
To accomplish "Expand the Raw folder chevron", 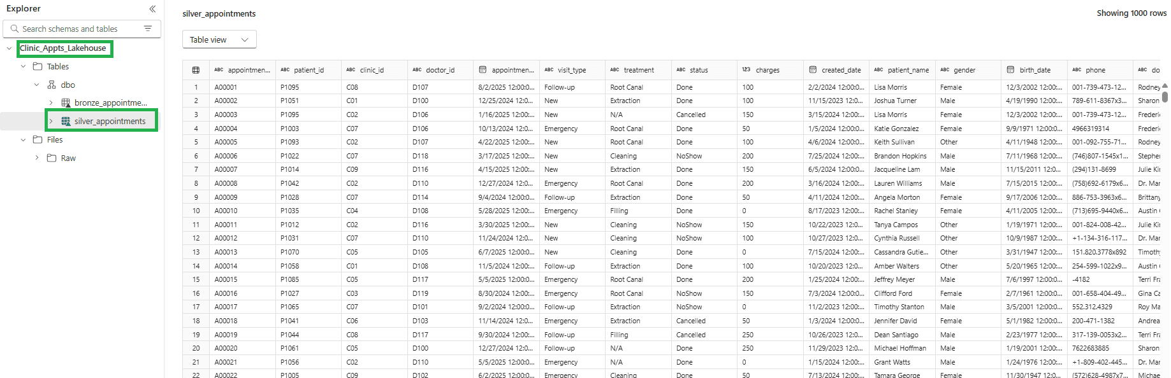I will click(x=37, y=158).
